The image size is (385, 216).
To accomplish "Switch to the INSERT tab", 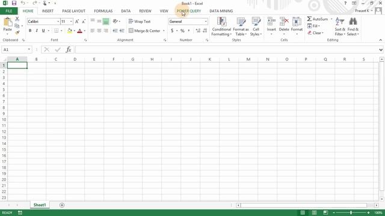I will [48, 11].
